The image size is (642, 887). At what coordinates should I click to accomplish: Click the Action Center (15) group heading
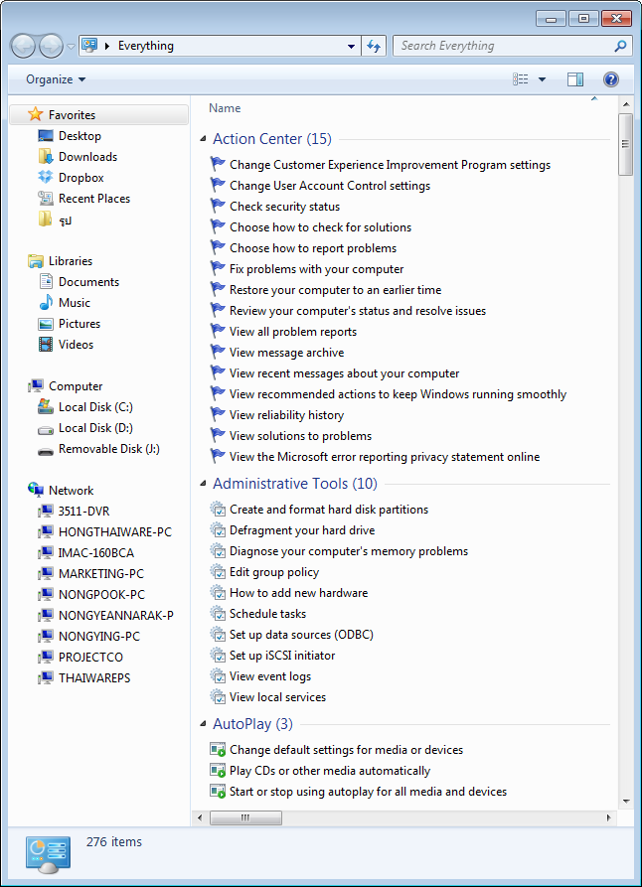[272, 139]
